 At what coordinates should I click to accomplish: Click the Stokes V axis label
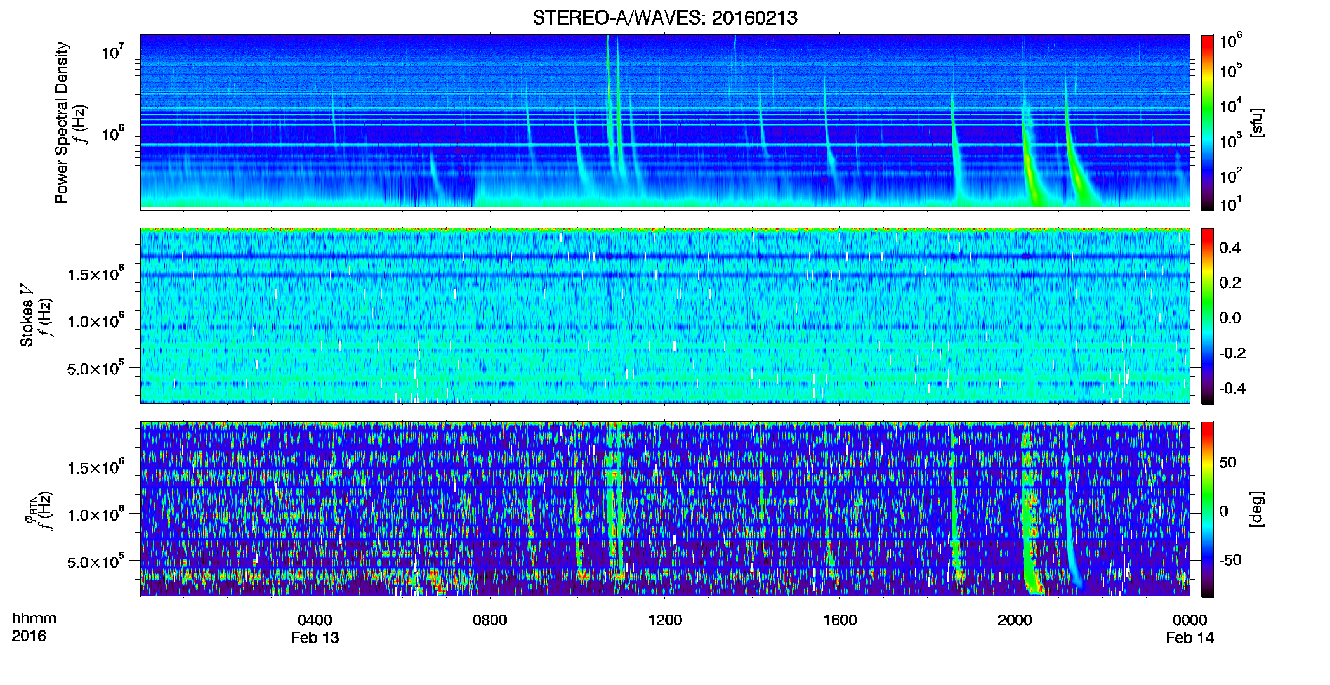27,315
